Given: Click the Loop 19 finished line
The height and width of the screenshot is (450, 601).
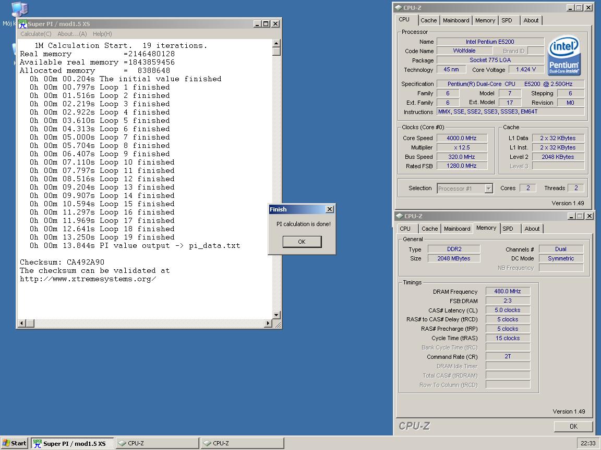Looking at the screenshot, I should coord(102,238).
